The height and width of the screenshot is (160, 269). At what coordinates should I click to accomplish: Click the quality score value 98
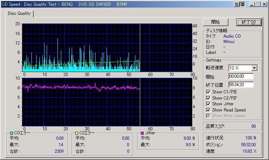(x=253, y=126)
